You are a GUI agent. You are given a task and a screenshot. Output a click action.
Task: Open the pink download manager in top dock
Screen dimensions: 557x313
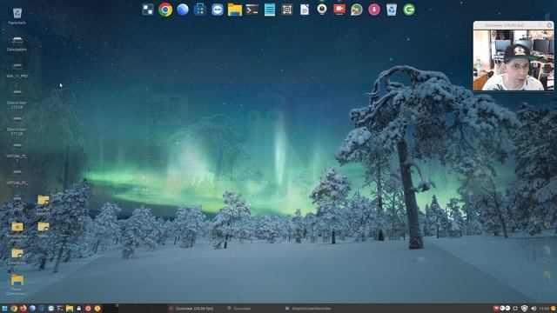pos(374,10)
